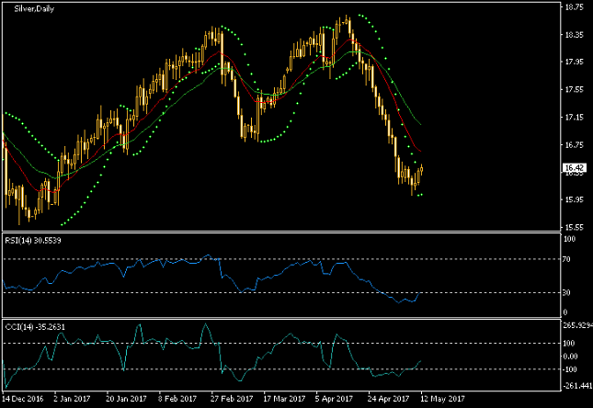Click the CCI scale value 100
This screenshot has width=593, height=408.
click(569, 344)
